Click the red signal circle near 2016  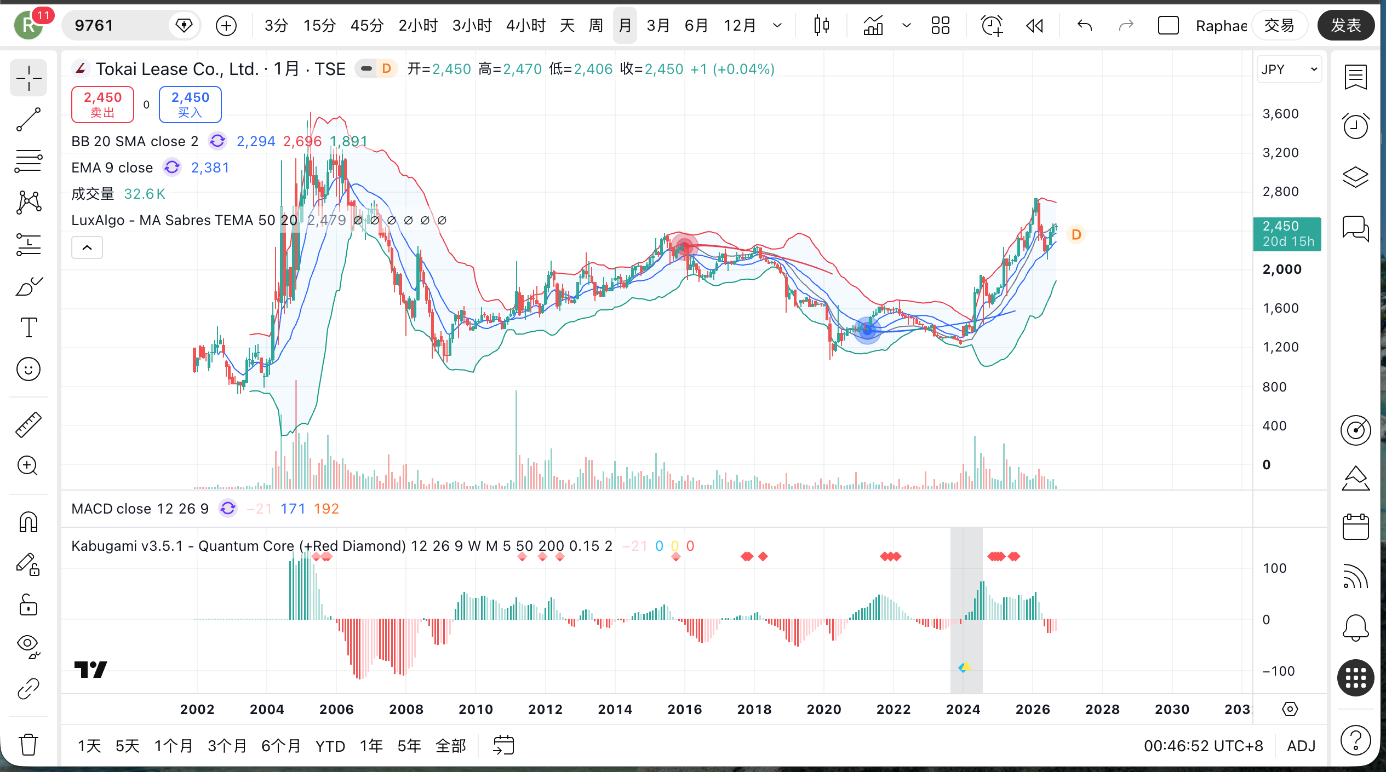point(684,246)
